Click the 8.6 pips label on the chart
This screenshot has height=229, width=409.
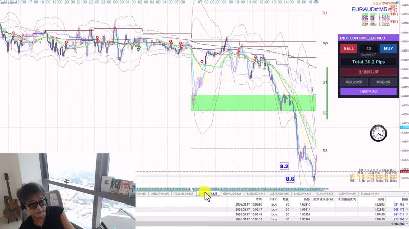pos(290,179)
